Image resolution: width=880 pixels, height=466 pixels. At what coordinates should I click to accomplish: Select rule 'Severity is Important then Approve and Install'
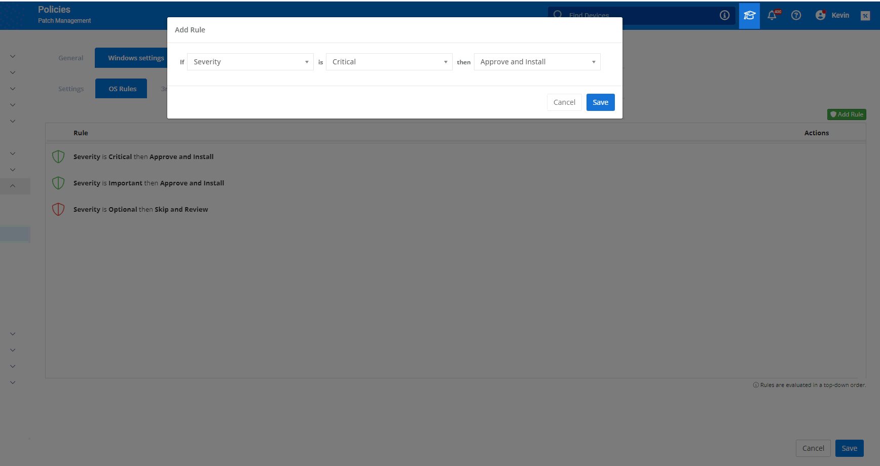(x=149, y=183)
